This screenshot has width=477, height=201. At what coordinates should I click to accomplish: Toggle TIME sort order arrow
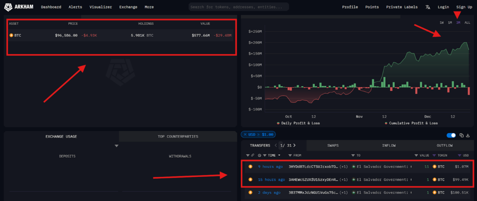(x=279, y=155)
